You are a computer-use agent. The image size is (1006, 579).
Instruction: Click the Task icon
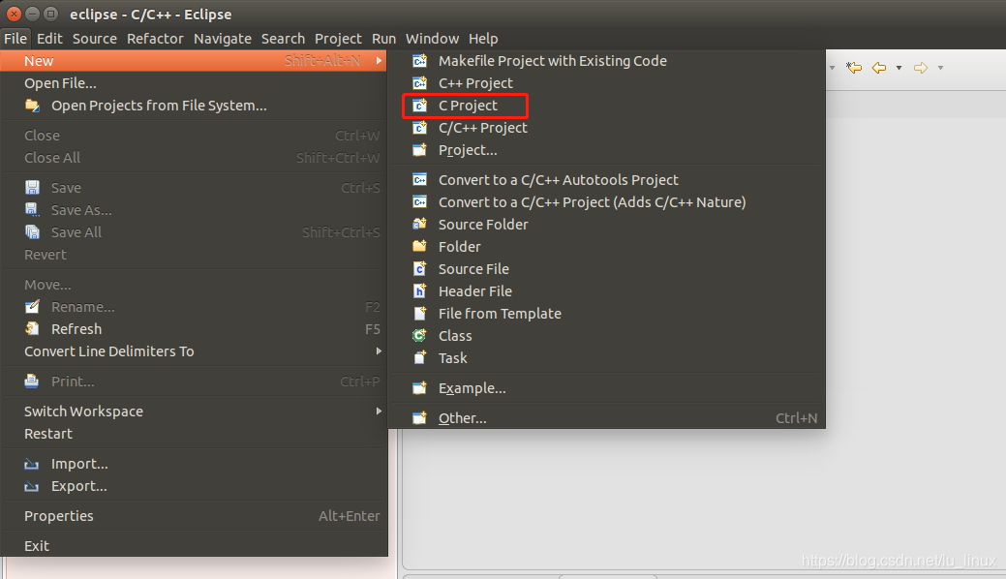click(419, 357)
